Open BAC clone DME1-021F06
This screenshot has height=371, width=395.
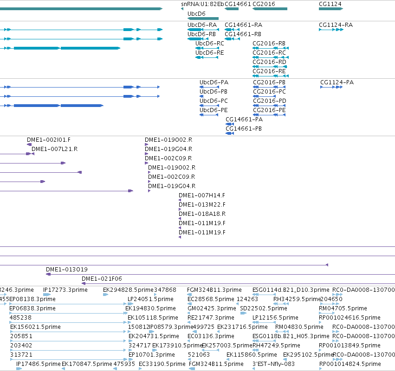pyautogui.click(x=102, y=279)
